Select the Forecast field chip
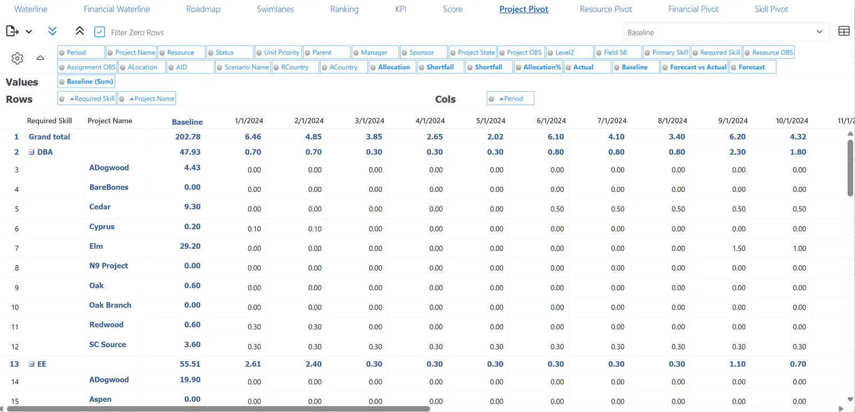 752,67
